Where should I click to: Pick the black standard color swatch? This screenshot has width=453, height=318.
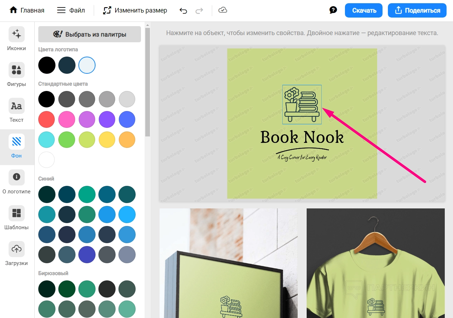(47, 99)
